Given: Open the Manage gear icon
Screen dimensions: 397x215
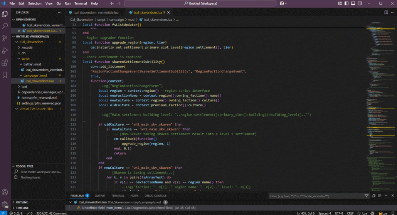Looking at the screenshot, I should tap(5, 204).
